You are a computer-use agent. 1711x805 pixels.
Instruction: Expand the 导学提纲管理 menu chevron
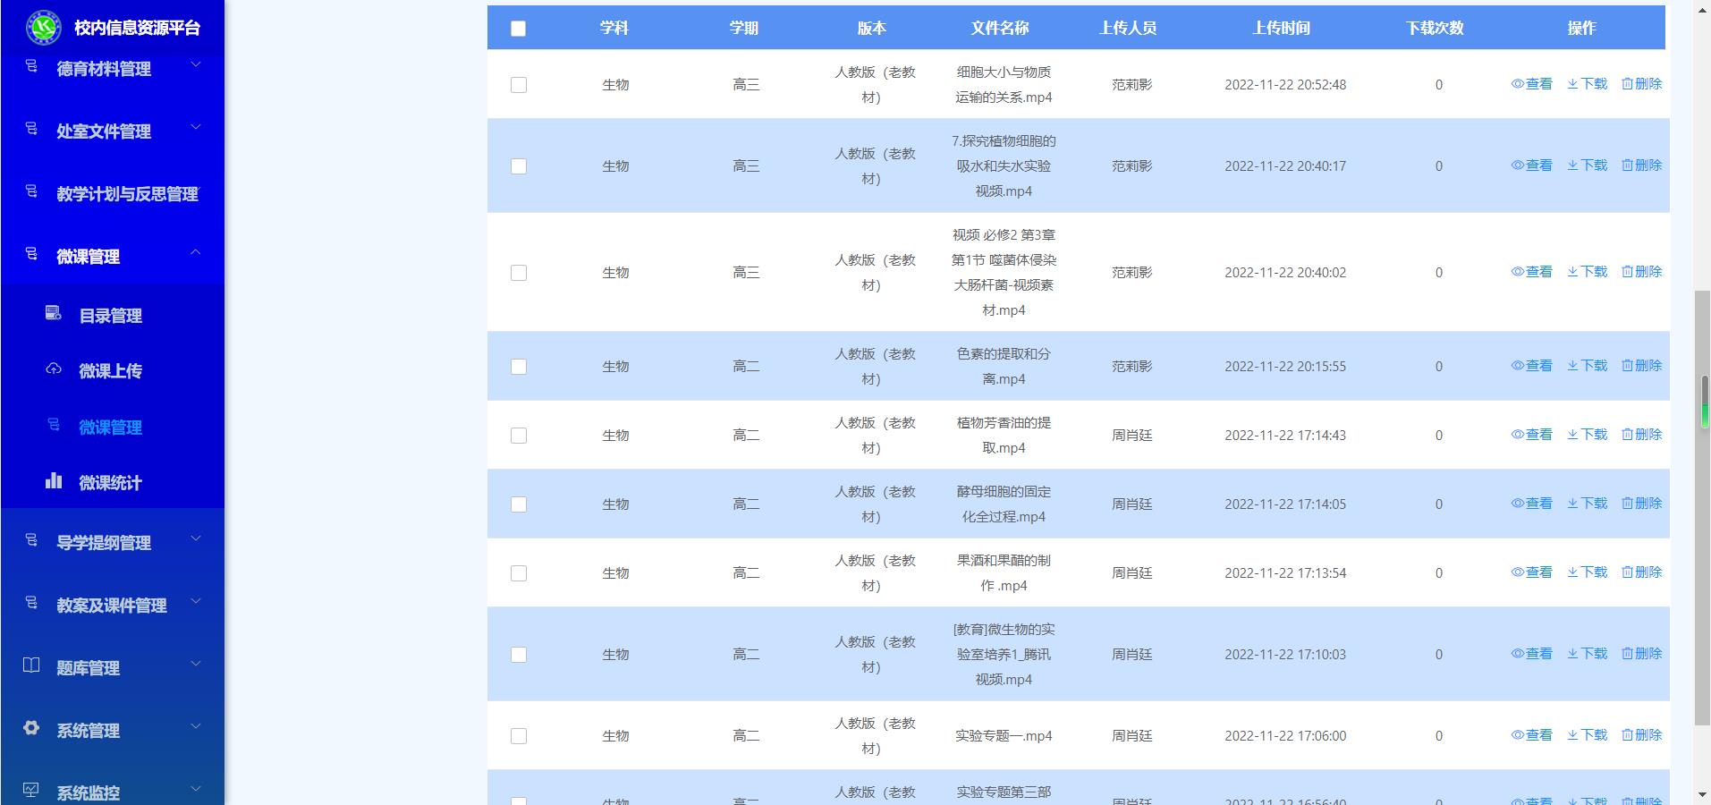coord(196,539)
